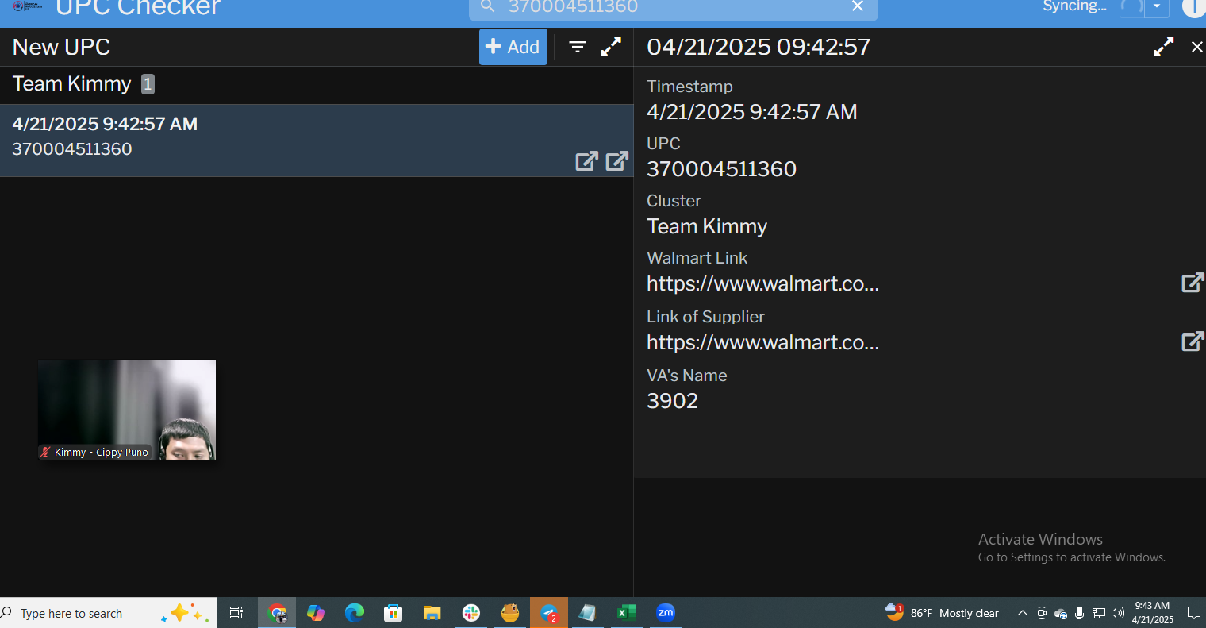Open the second external link icon in the list row
This screenshot has height=628, width=1206.
point(616,161)
